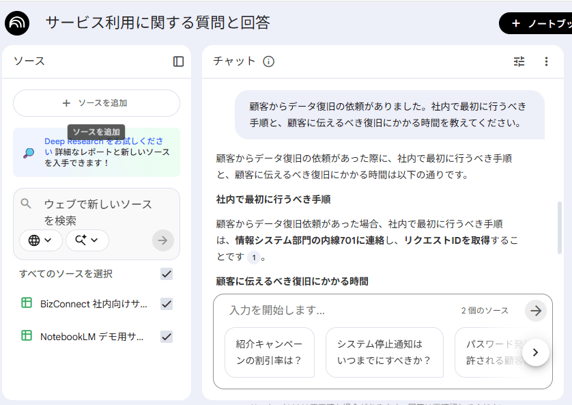Send the chat message with the arrow icon

536,309
